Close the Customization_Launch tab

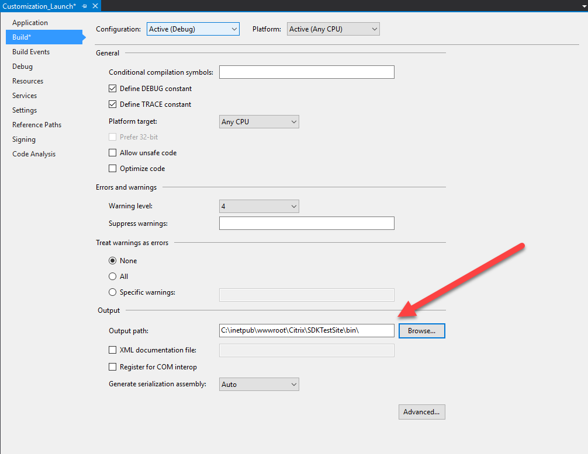click(x=95, y=6)
